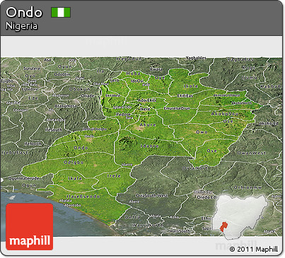
Task: Click the YagbaWes label
Action: [x=196, y=58]
